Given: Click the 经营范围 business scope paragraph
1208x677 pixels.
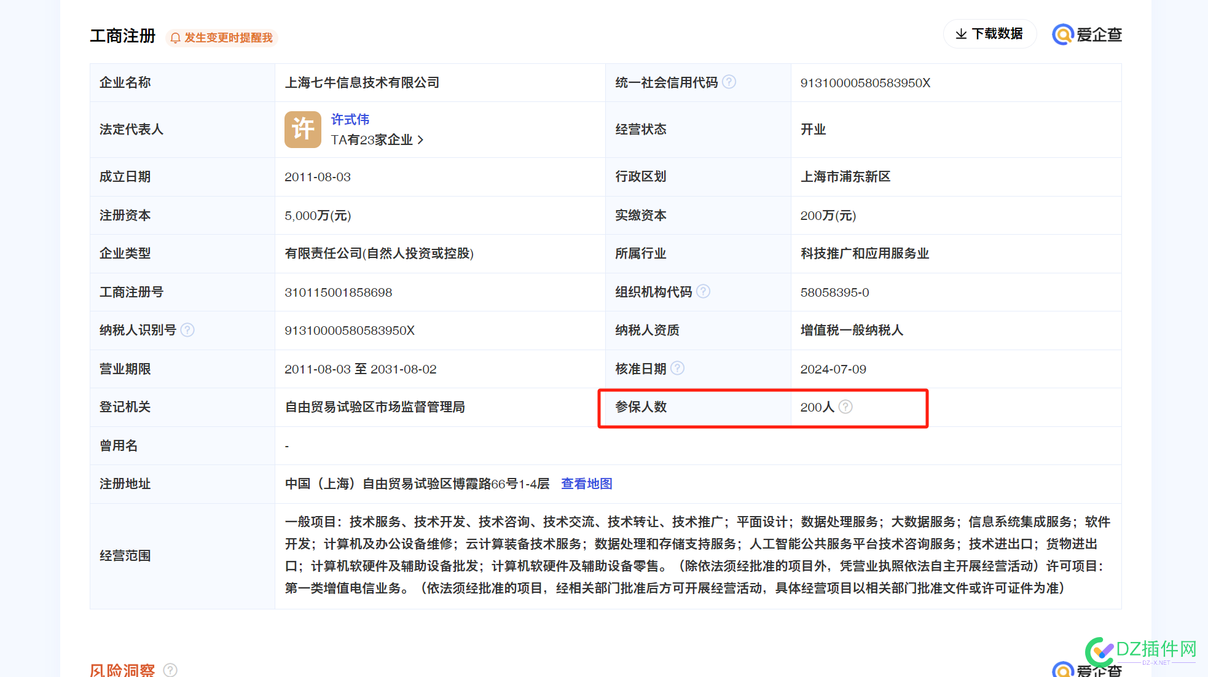Looking at the screenshot, I should [697, 555].
